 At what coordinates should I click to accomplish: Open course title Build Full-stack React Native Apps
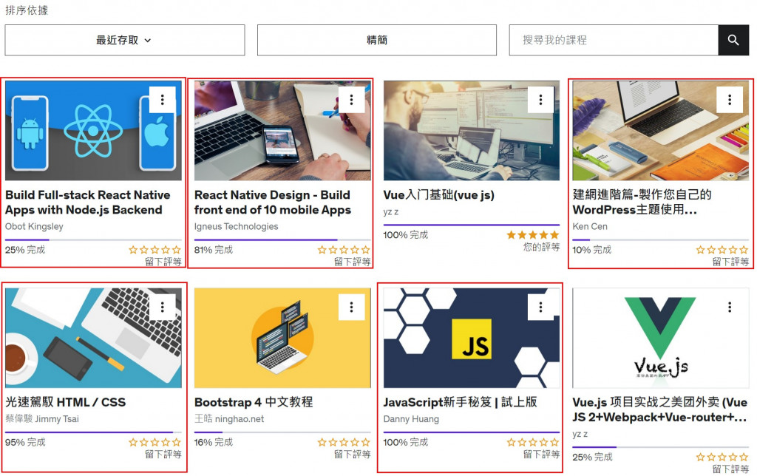pyautogui.click(x=88, y=203)
